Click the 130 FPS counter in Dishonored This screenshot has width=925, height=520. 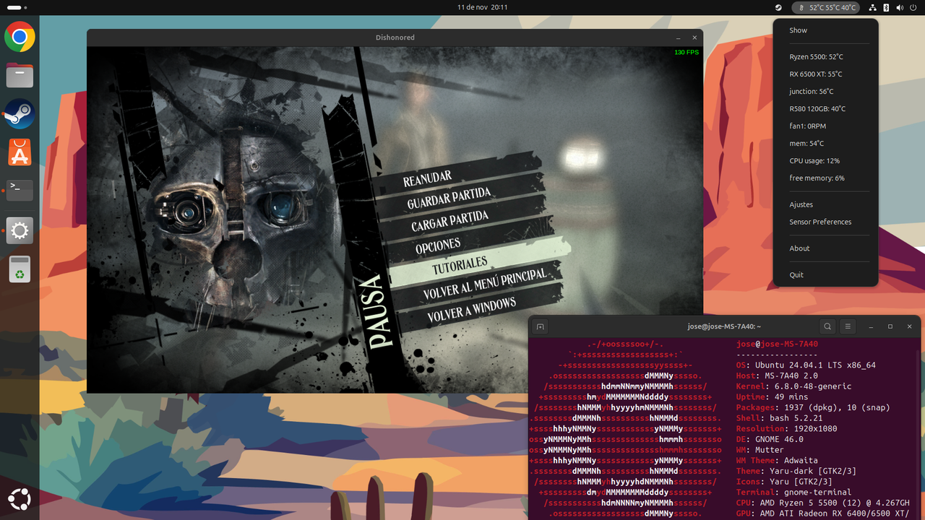[x=687, y=52]
